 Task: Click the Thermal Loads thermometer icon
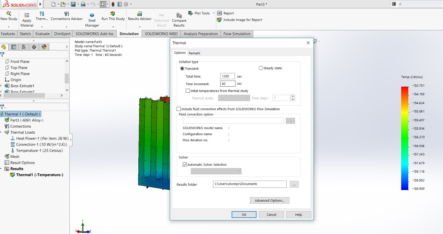click(42, 13)
